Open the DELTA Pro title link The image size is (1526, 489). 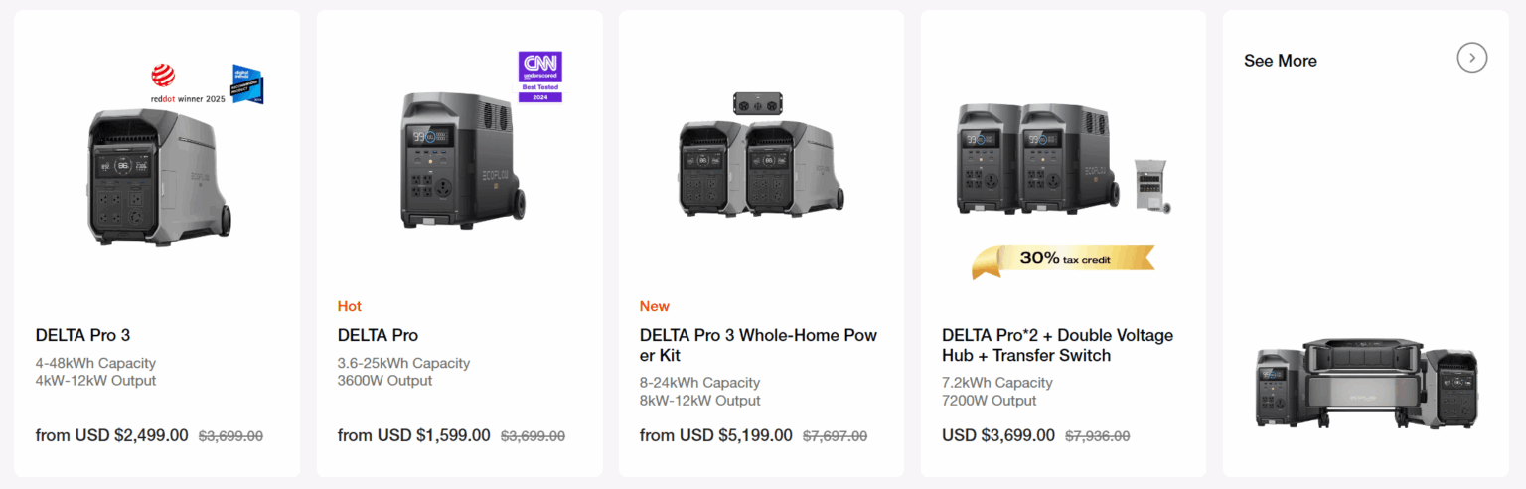(379, 335)
